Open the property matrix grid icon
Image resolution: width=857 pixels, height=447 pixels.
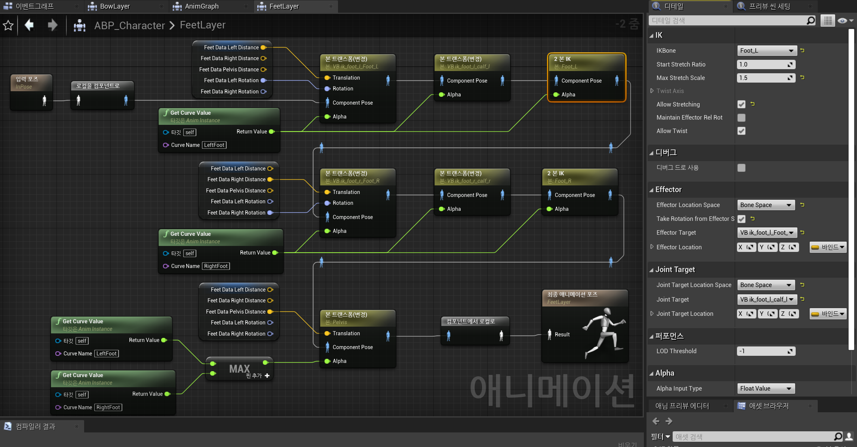pyautogui.click(x=828, y=21)
